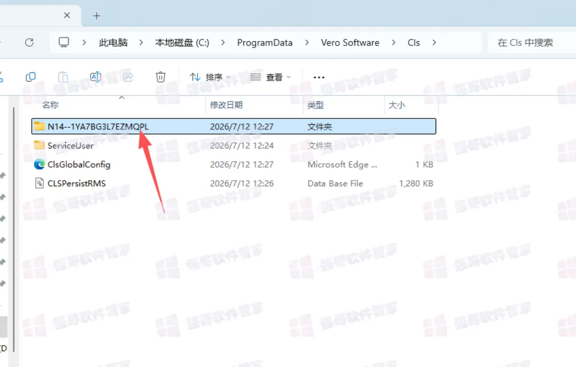This screenshot has width=576, height=367.
Task: Click the ClsGlobalConfig Edge icon
Action: (39, 164)
